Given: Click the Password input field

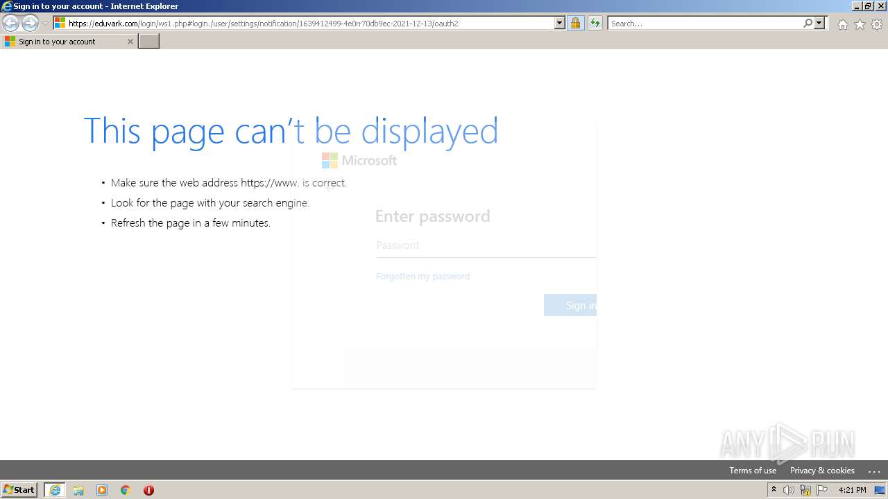Looking at the screenshot, I should click(486, 245).
